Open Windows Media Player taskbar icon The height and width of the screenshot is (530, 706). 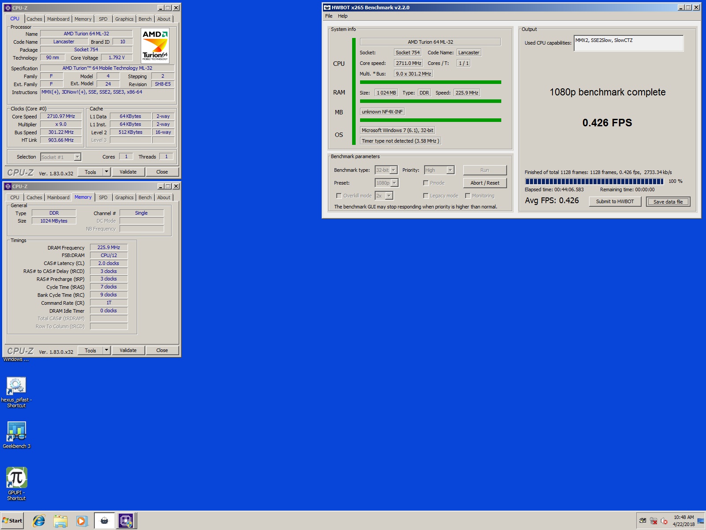[x=82, y=521]
